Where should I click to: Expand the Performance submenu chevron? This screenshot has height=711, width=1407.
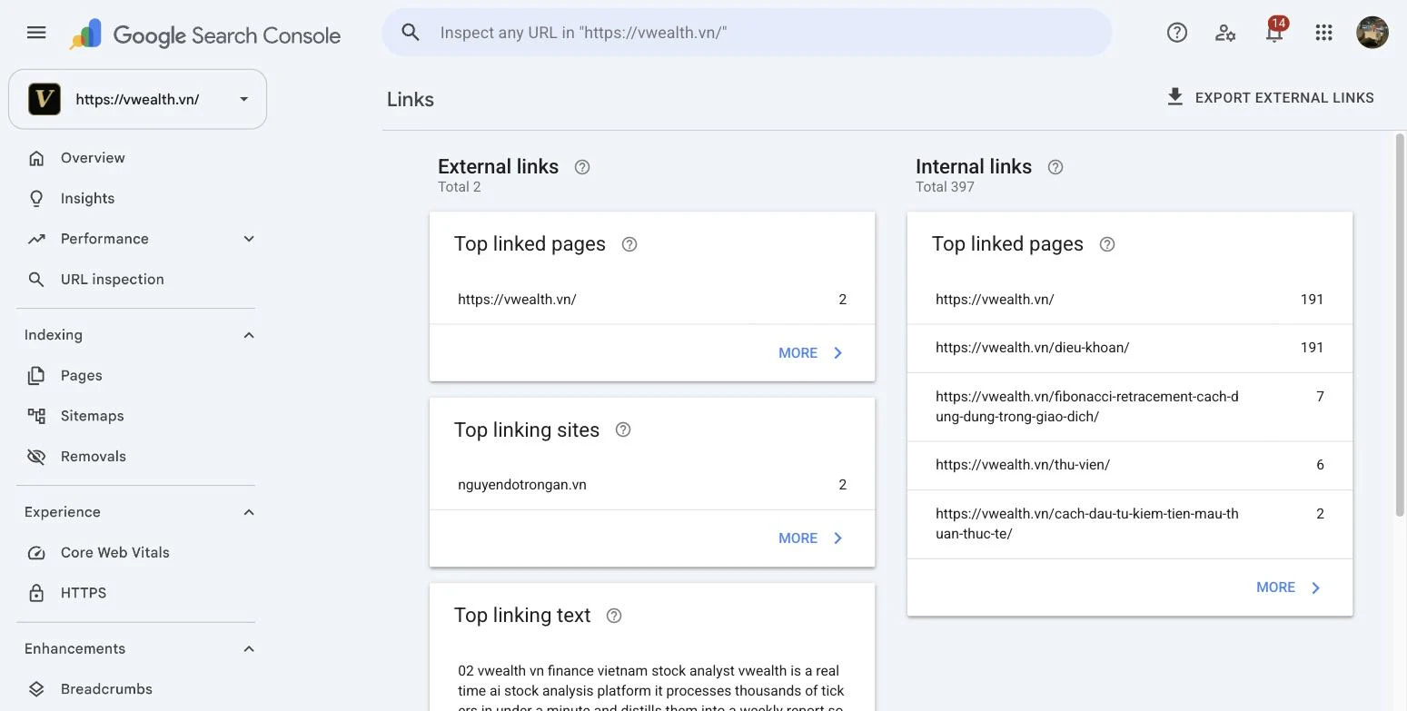pos(249,239)
